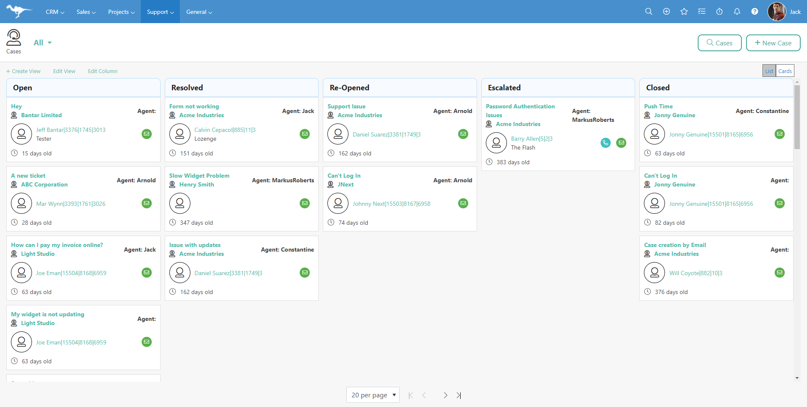The width and height of the screenshot is (807, 407).
Task: Click the search magnifier icon in top bar
Action: coord(649,12)
